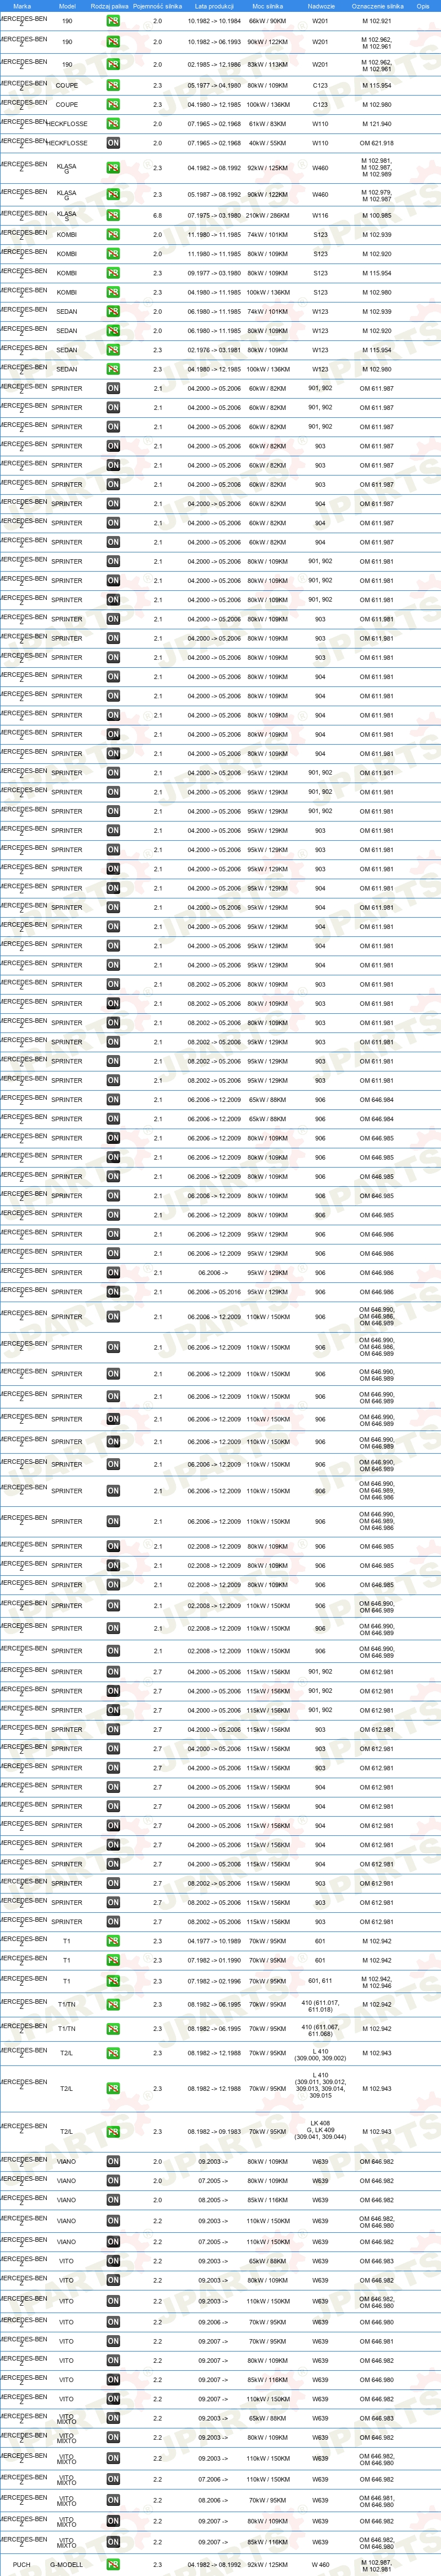
Task: Select PB icon in KOMBI row with 74kW / 101KM
Action: coord(113,235)
